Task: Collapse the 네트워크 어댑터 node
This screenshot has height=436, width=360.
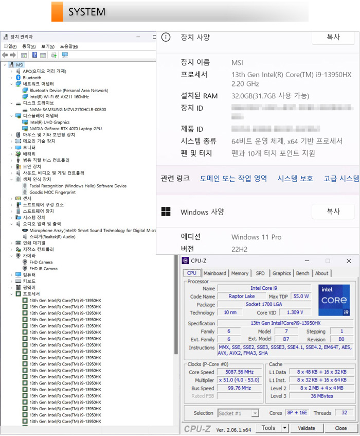Action: coord(11,84)
